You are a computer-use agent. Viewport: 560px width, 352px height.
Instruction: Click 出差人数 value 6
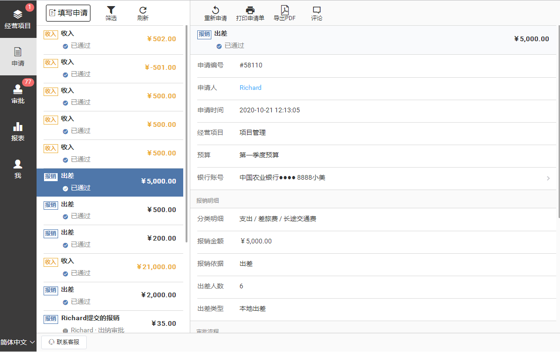pyautogui.click(x=241, y=286)
